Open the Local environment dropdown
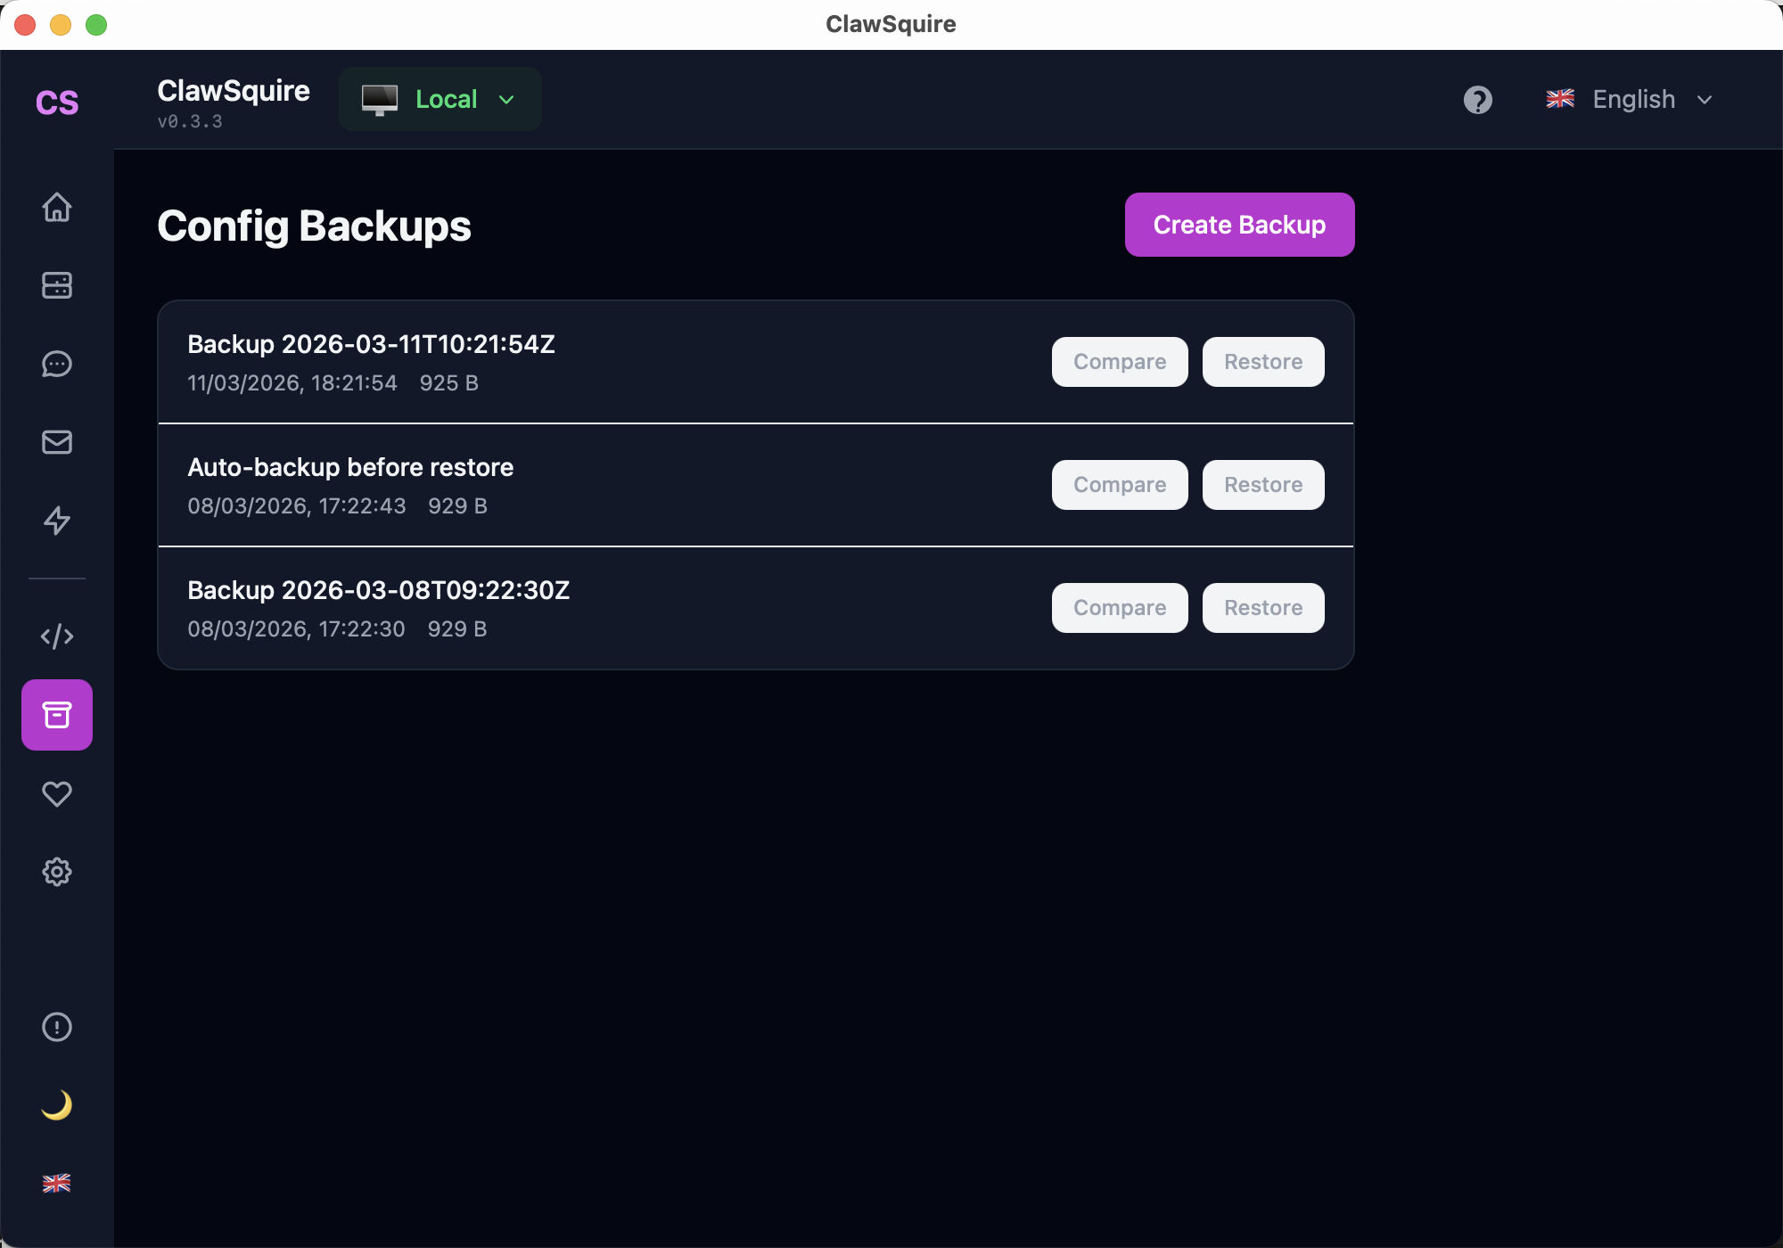Screen dimensions: 1783x1248 click(440, 99)
